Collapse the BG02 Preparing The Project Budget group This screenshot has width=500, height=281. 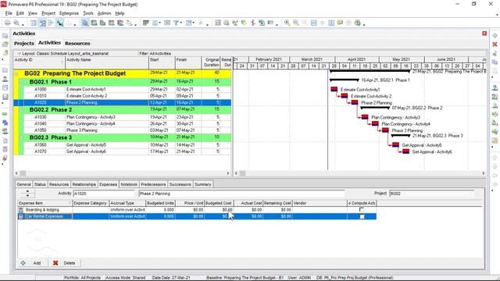pos(16,73)
